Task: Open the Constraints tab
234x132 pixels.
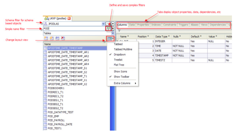Action: click(170, 25)
